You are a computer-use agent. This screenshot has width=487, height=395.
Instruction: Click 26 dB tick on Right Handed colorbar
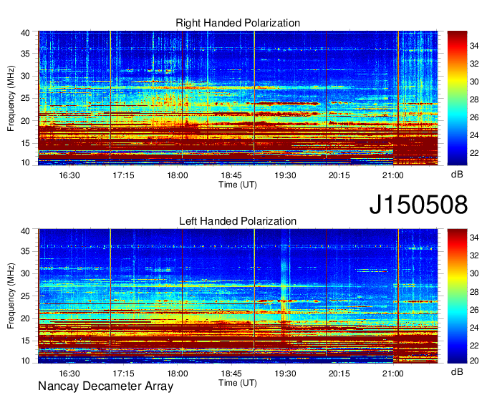point(474,117)
